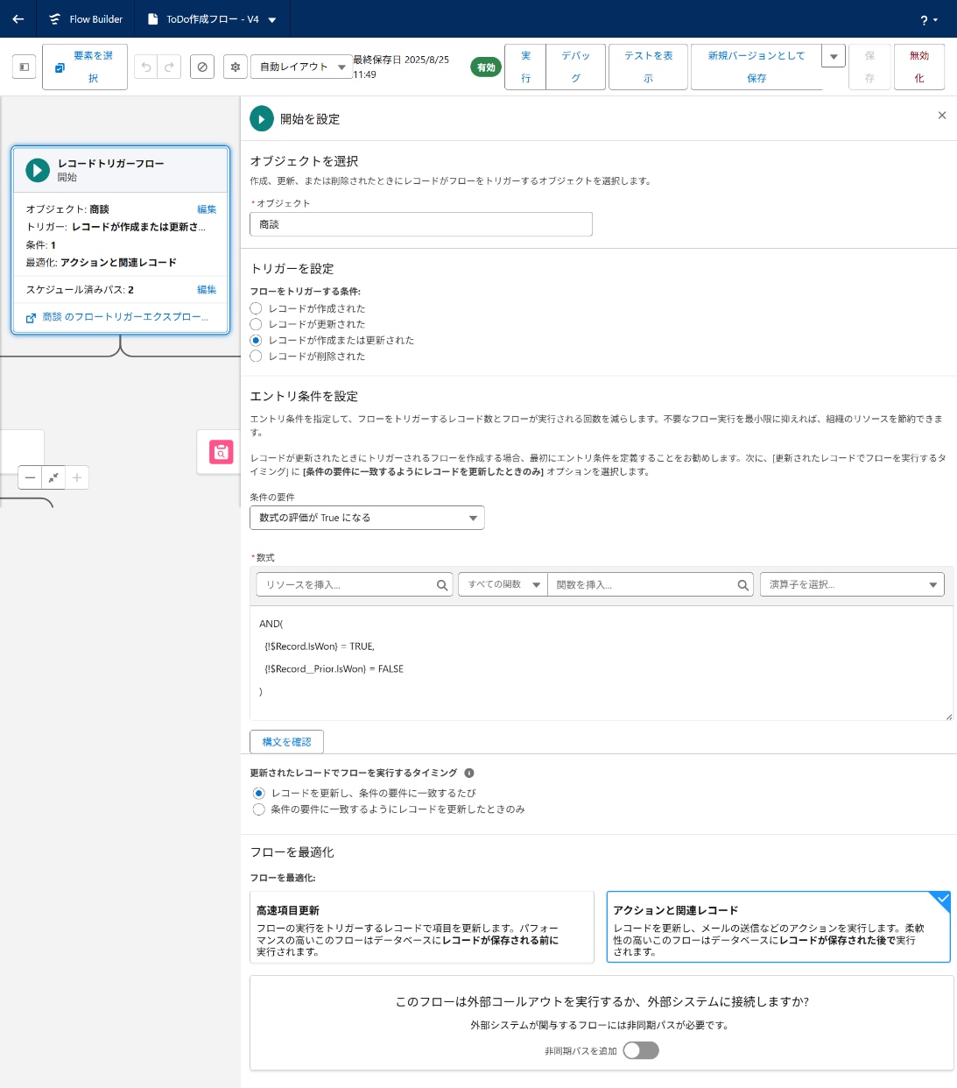Zoom in with the plus icon on the canvas
The width and height of the screenshot is (957, 1088).
77,477
